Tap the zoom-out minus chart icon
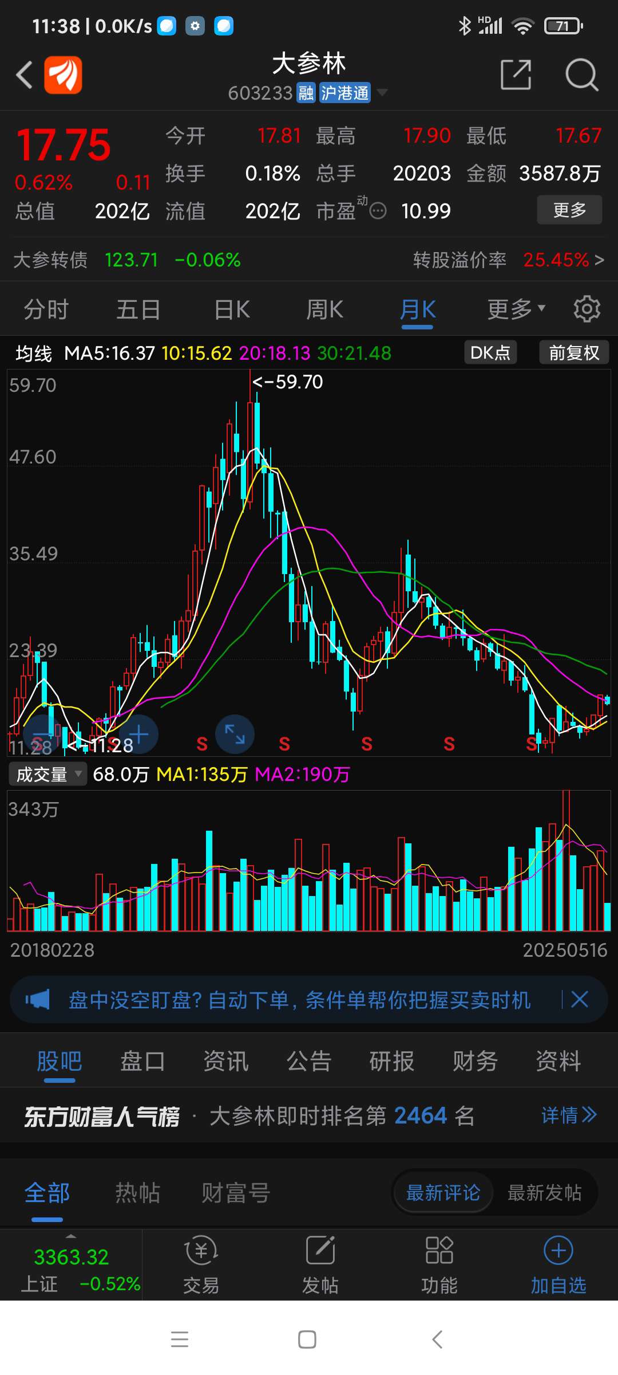Image resolution: width=618 pixels, height=1375 pixels. point(42,734)
